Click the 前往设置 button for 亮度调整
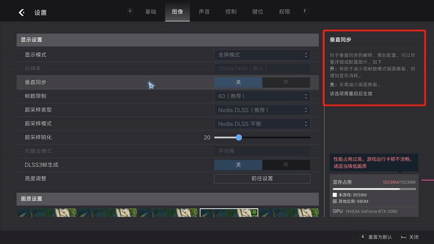Image resolution: width=434 pixels, height=244 pixels. pos(262,179)
